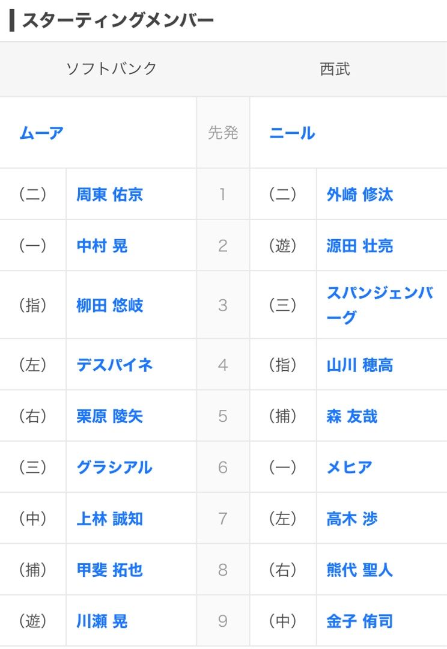Open 柳田 悠岐 player link
The image size is (447, 649).
pos(110,305)
